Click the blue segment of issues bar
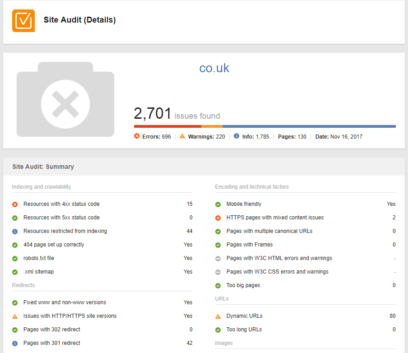408x353 pixels. coord(309,126)
